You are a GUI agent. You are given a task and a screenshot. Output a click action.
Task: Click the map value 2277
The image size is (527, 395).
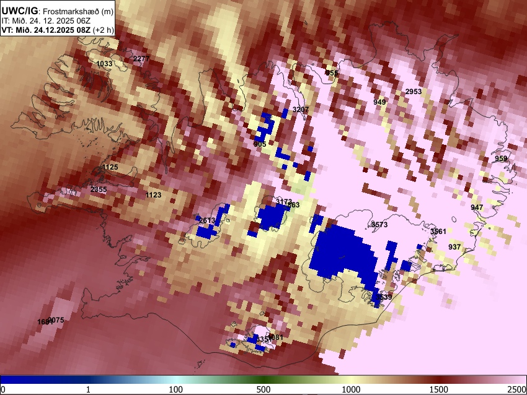point(141,59)
